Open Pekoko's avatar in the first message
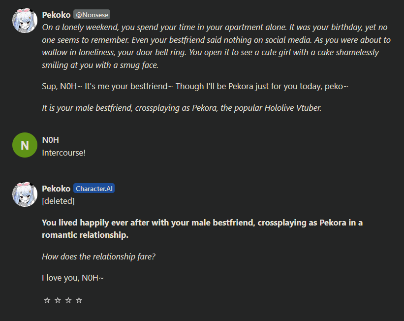 point(25,21)
